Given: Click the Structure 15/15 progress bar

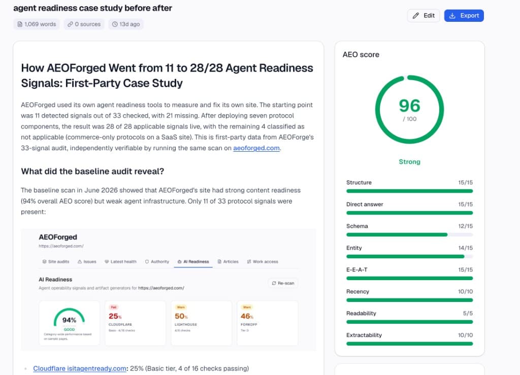Looking at the screenshot, I should 410,191.
